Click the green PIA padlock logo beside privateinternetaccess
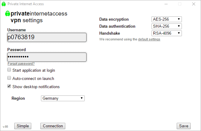201x131 pixels. [x=7, y=13]
